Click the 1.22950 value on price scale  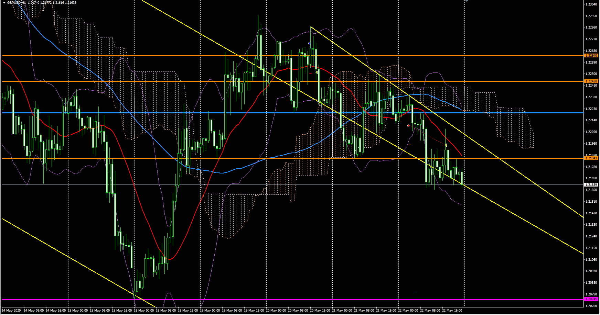pos(591,16)
